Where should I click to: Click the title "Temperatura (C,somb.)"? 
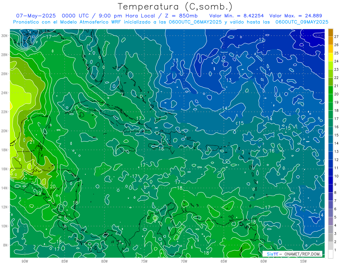tap(175, 7)
